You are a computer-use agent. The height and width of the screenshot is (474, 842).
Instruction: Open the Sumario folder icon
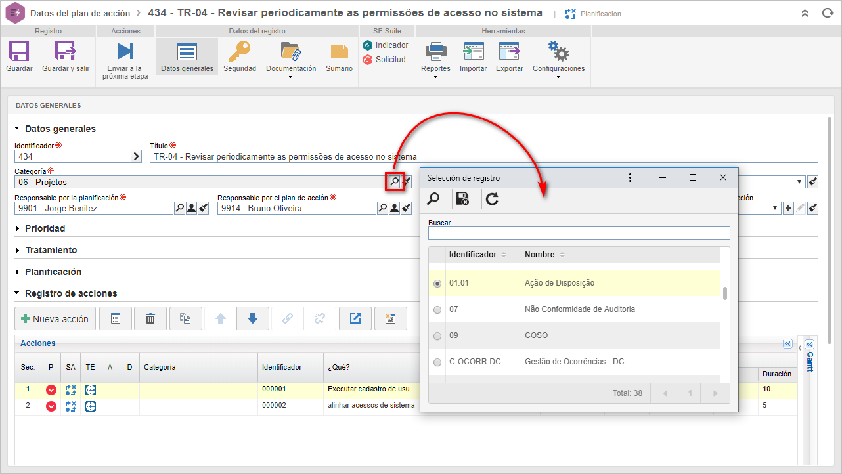[339, 52]
